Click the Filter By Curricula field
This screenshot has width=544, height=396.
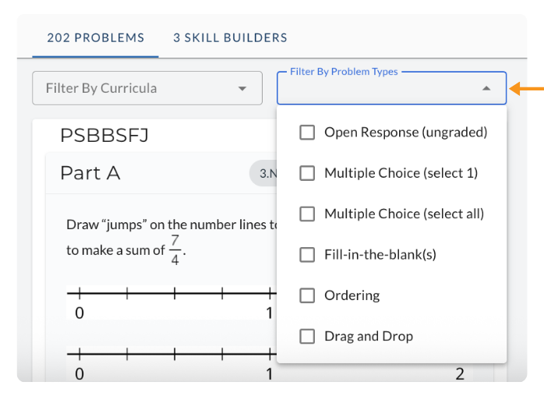(132, 89)
